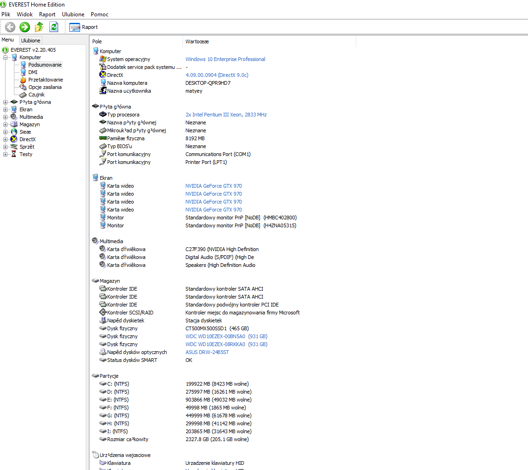Select Speakers (High Definition Audio value
528x470 pixels.
220,265
